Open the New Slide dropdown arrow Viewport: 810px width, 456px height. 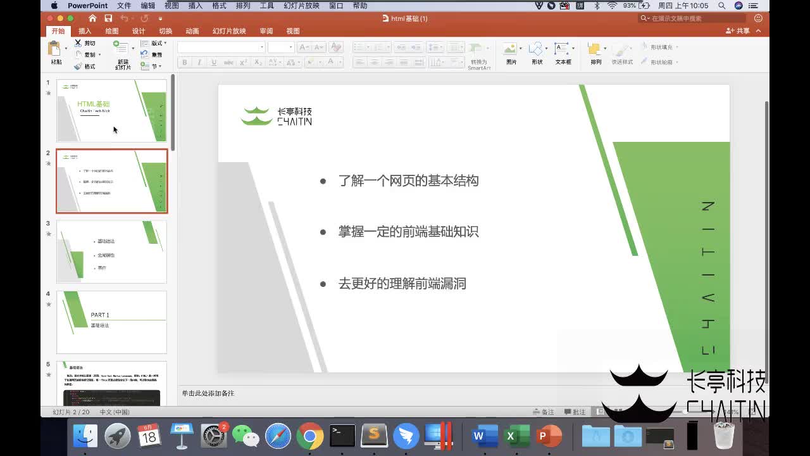tap(133, 48)
